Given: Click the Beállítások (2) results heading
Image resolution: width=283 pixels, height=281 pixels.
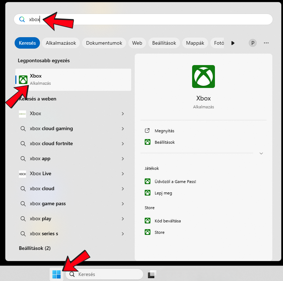Looking at the screenshot, I should pos(35,248).
